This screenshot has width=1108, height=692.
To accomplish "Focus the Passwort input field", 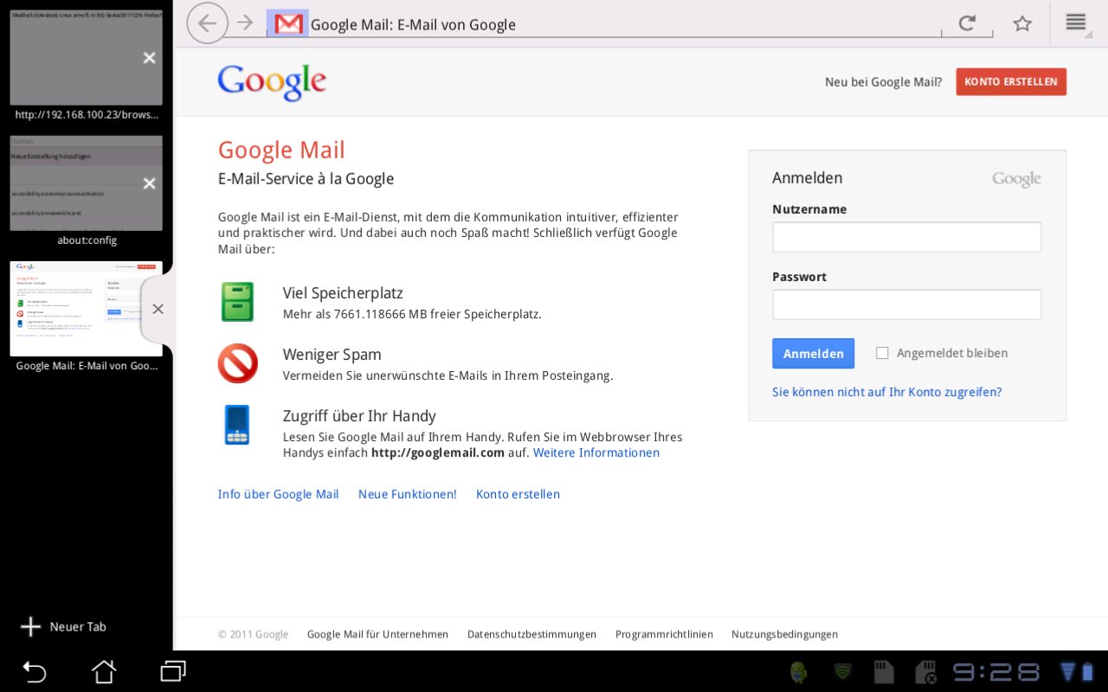I will 906,304.
